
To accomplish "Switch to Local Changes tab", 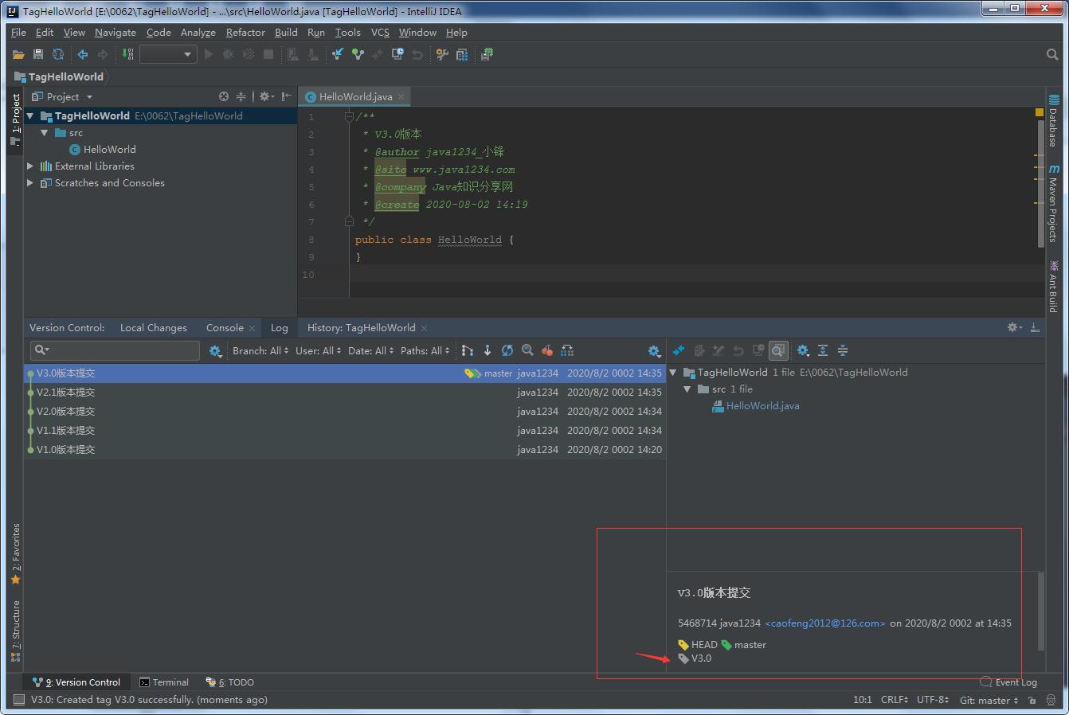I will tap(154, 327).
